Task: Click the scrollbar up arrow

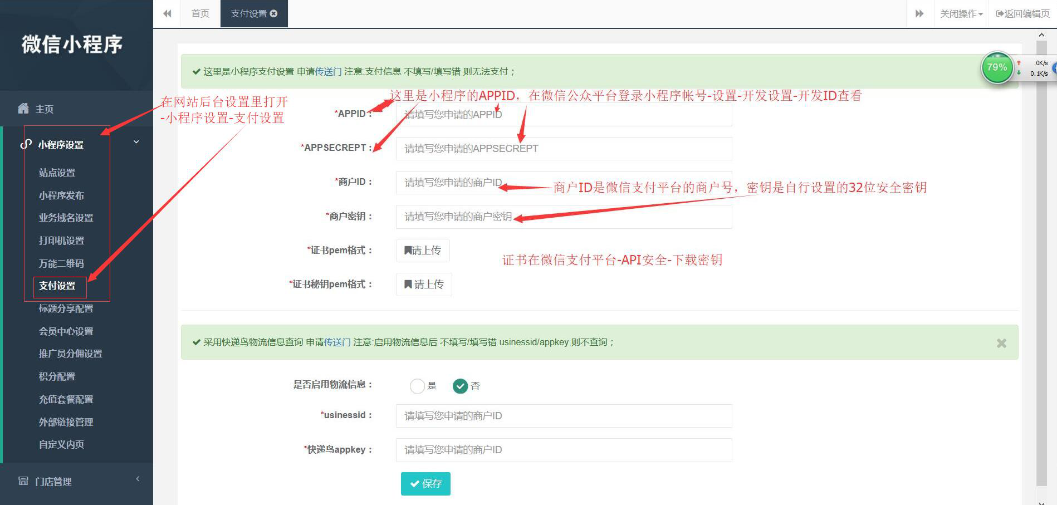Action: (x=1041, y=35)
